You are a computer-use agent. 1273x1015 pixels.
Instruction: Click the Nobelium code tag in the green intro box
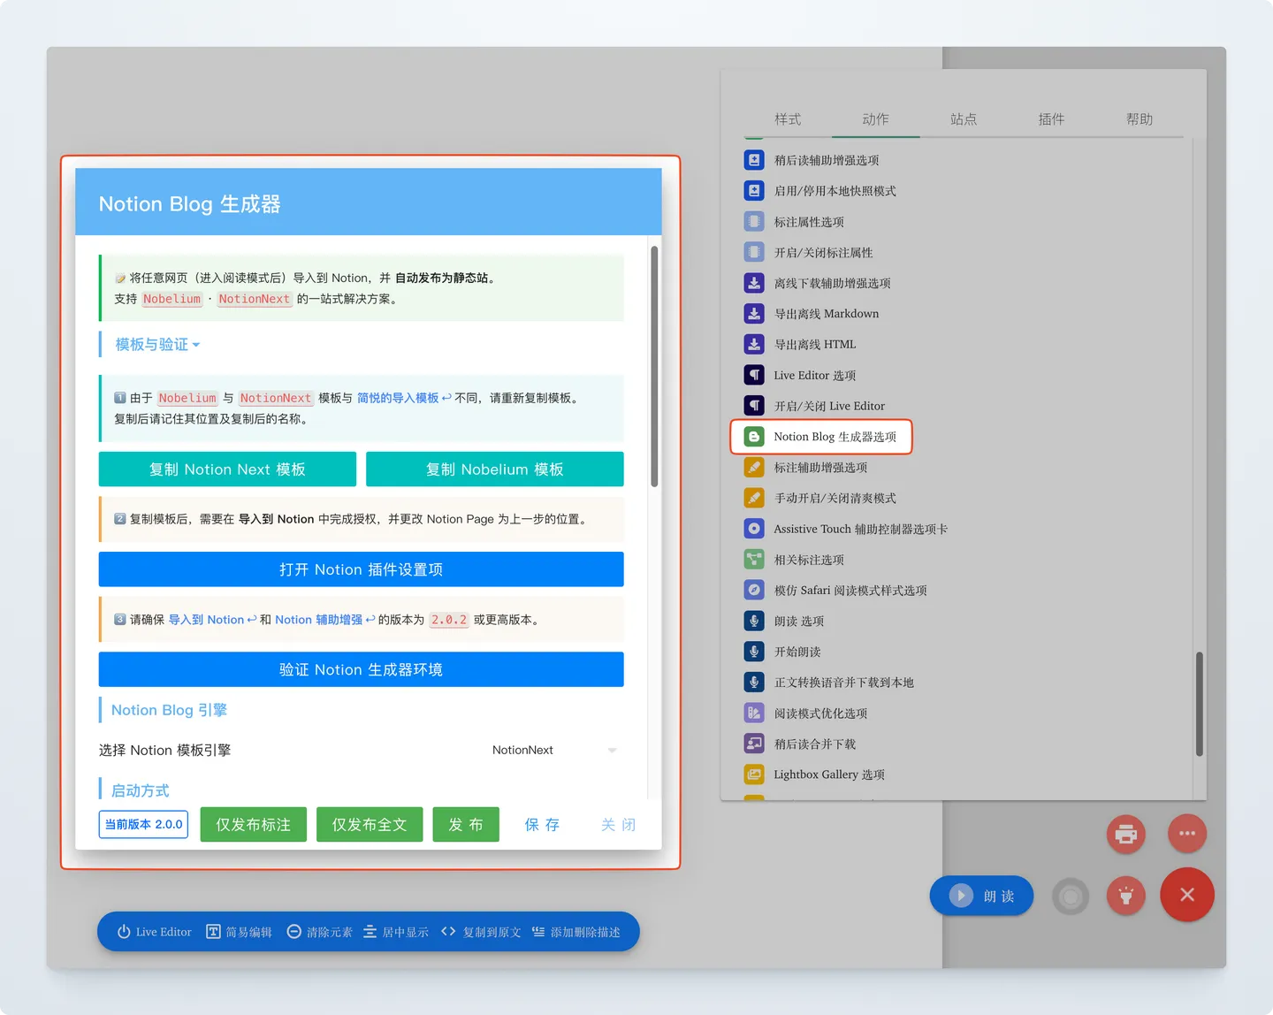172,299
